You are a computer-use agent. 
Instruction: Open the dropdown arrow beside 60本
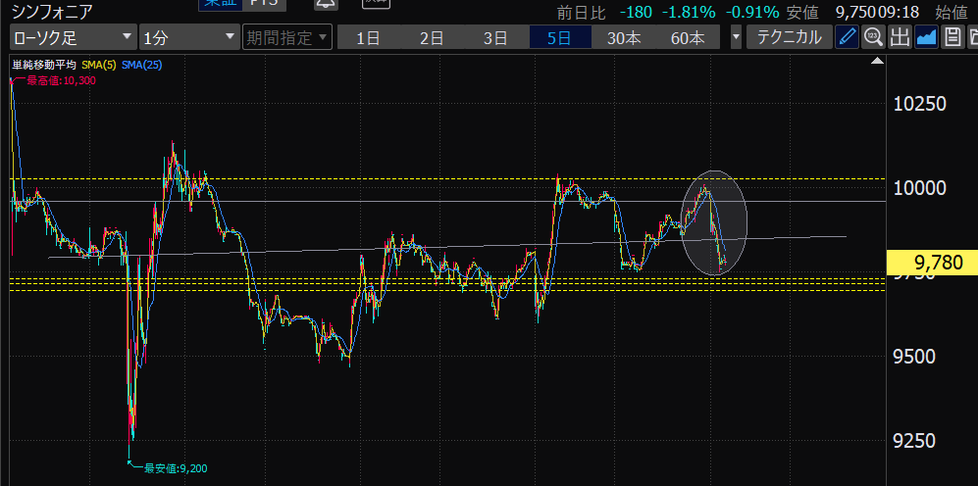point(737,38)
